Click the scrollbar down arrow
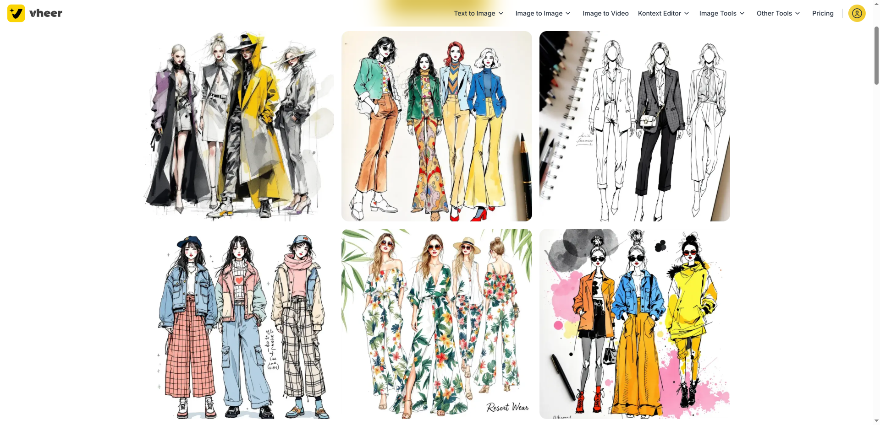The height and width of the screenshot is (425, 880). click(876, 421)
